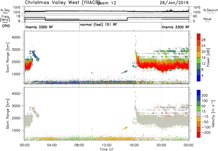Click the "themis 3300 RF" label starting at 00:00
Screen dimensions: 218x151
[x=39, y=27]
